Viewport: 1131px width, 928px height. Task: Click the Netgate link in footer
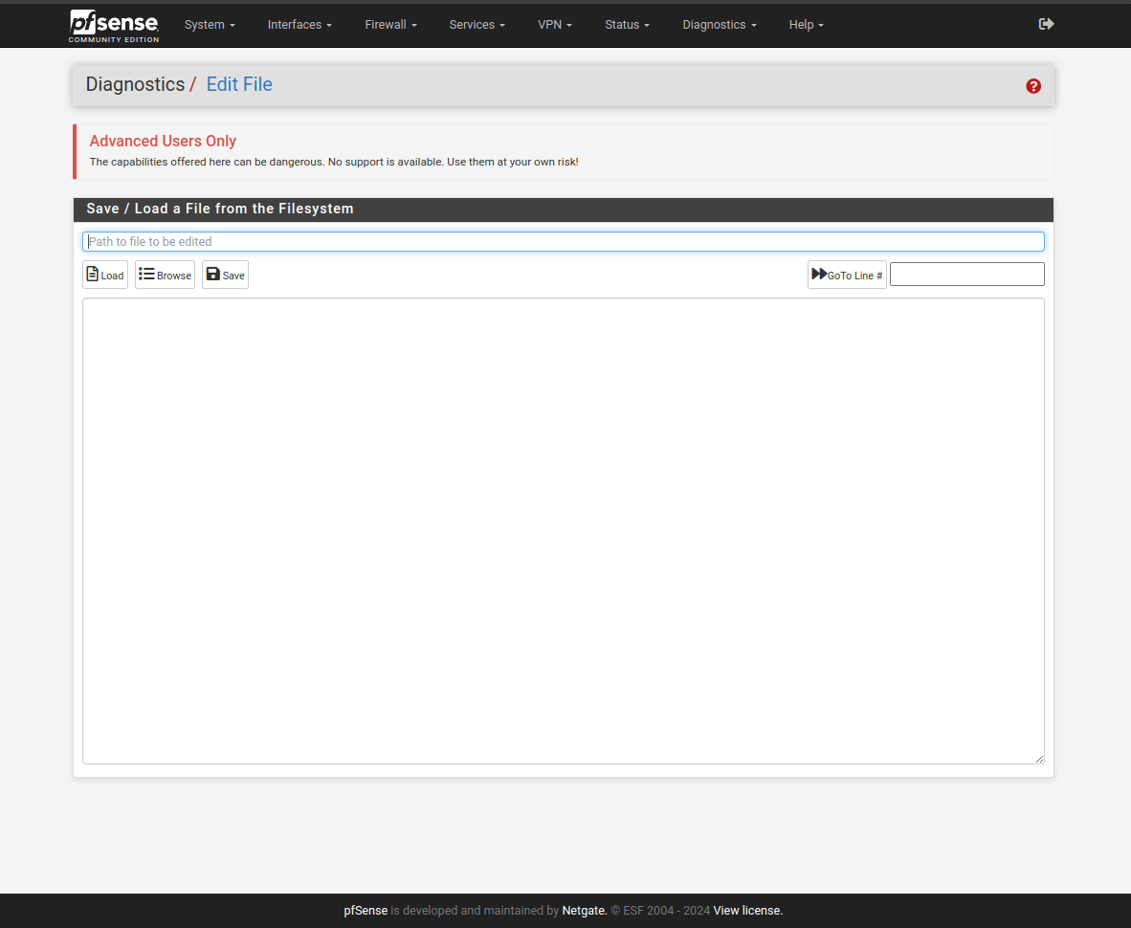click(584, 911)
